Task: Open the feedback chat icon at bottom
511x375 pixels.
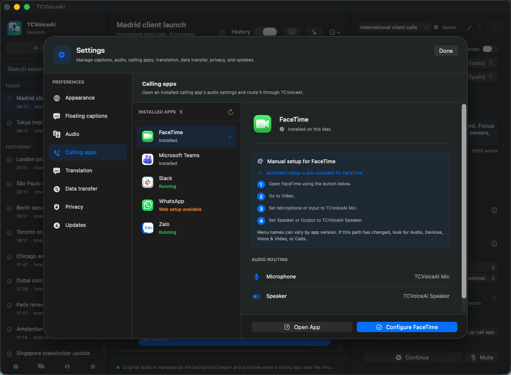Action: click(41, 366)
